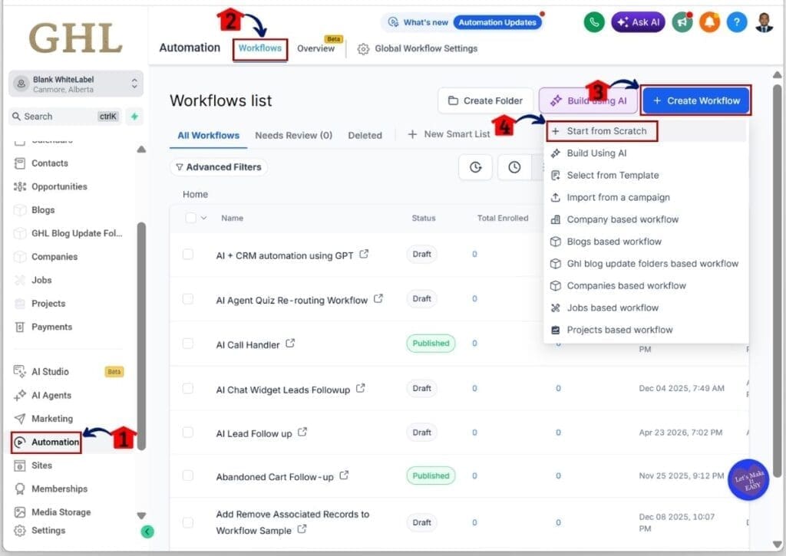The height and width of the screenshot is (556, 786).
Task: Collapse sidebar with green arrow icon
Action: 147,531
